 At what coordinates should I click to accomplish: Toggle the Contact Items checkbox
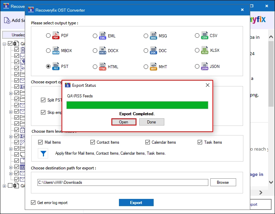point(92,142)
